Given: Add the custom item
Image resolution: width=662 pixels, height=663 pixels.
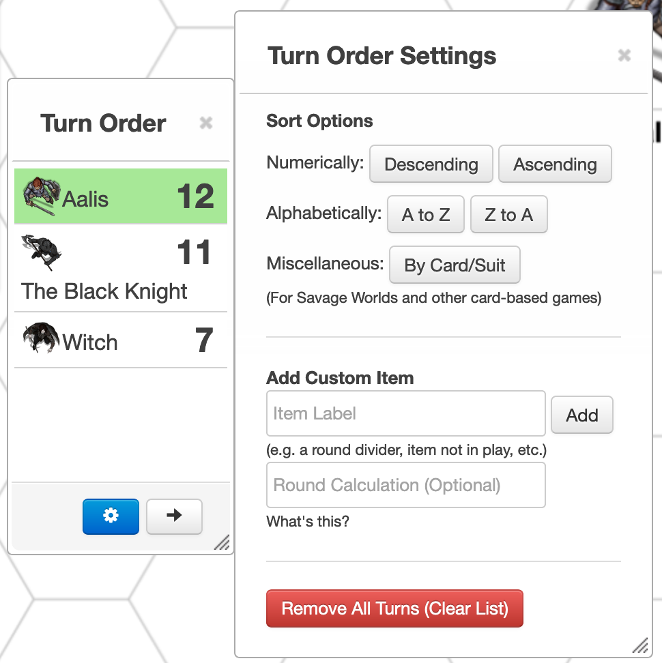Looking at the screenshot, I should pyautogui.click(x=582, y=415).
